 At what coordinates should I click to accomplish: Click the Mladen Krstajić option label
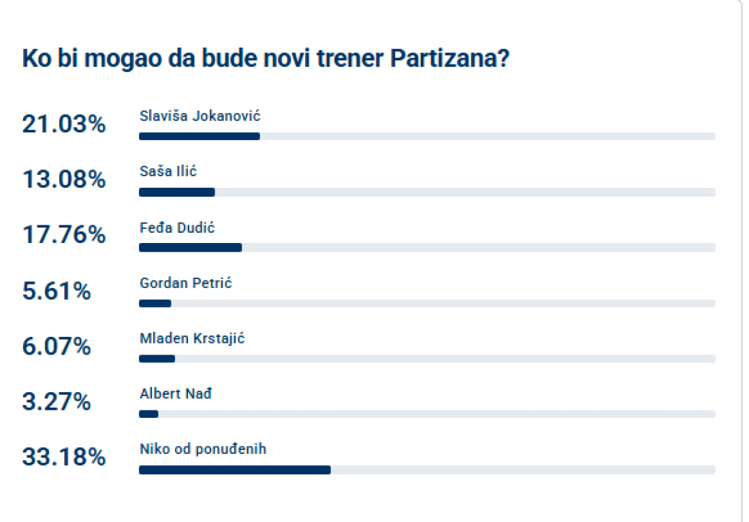tap(191, 338)
